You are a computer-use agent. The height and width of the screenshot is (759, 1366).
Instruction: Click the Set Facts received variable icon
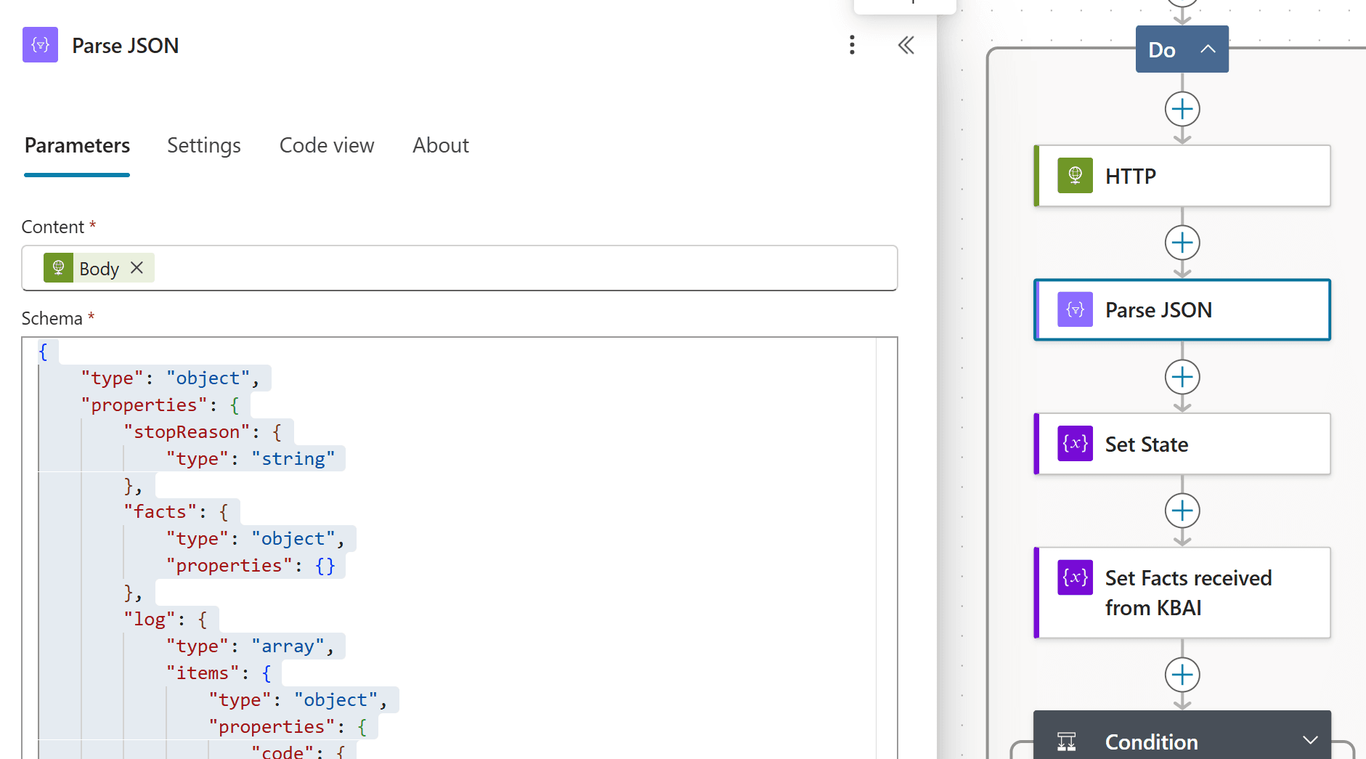(1075, 577)
